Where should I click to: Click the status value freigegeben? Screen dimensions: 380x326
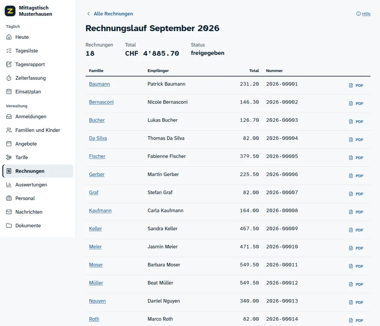tap(208, 53)
